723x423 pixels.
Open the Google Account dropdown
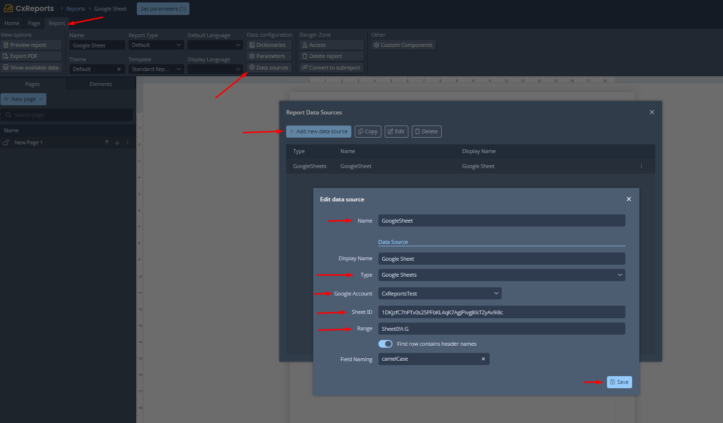[x=439, y=294]
